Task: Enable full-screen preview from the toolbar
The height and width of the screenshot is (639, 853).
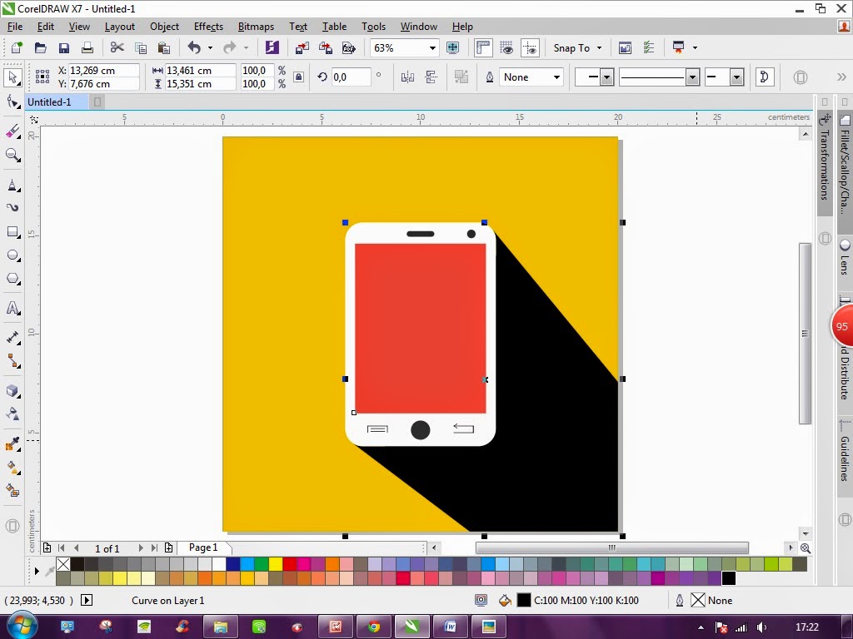Action: [452, 47]
